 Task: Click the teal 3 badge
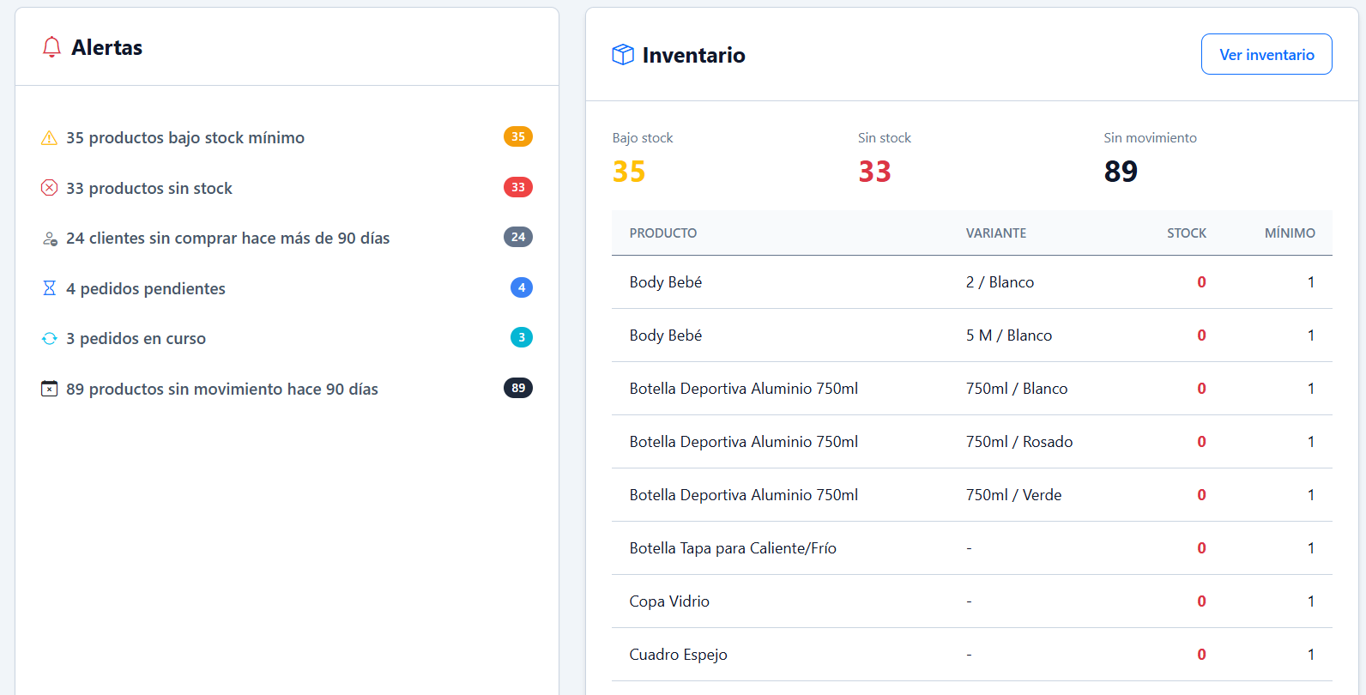522,337
